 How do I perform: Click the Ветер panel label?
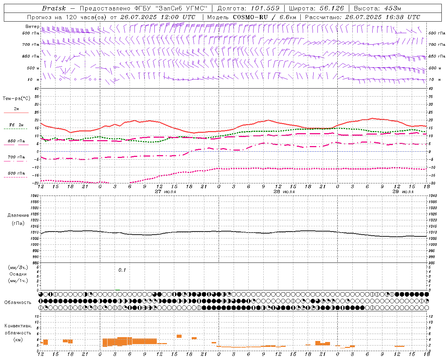[x=32, y=26]
